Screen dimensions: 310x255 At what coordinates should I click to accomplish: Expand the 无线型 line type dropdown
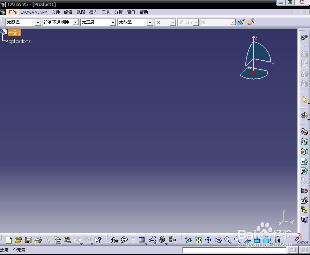[x=150, y=22]
